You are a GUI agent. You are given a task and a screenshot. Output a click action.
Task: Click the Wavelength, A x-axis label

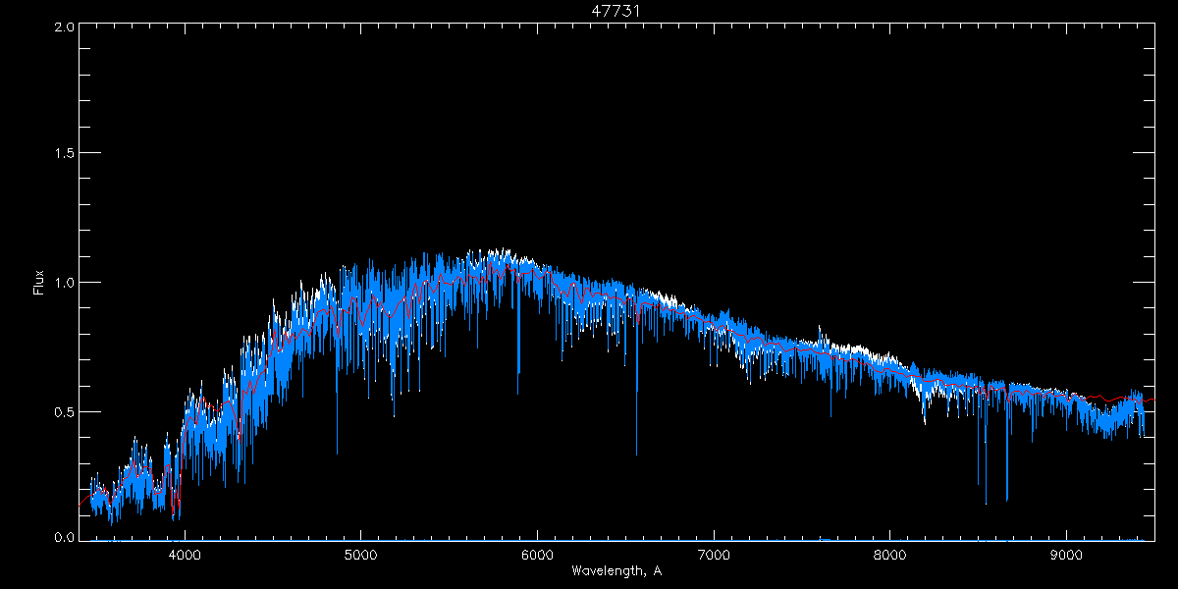coord(616,571)
